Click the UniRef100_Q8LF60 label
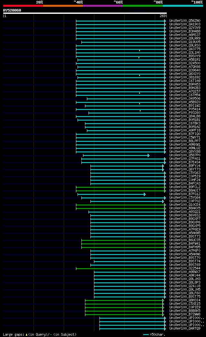This screenshot has width=206, height=337. [185, 293]
